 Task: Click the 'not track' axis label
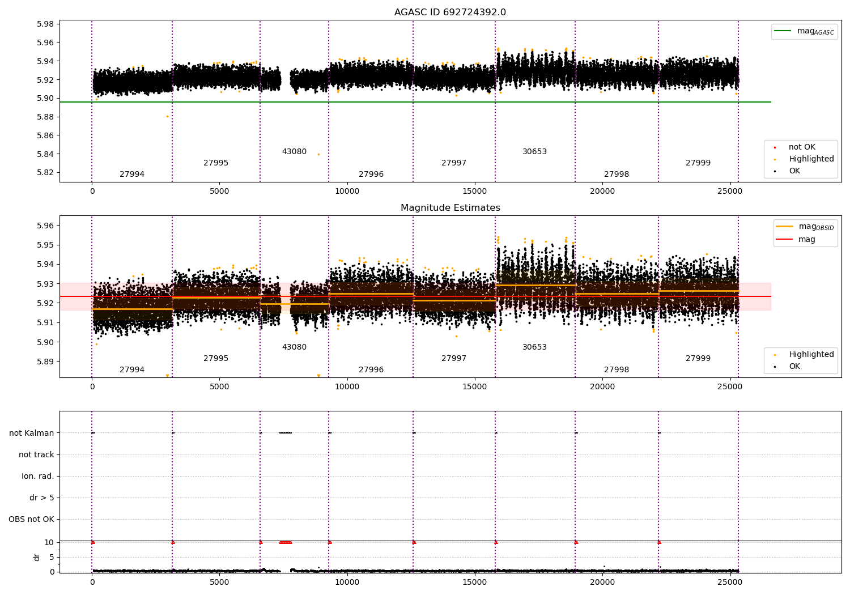(36, 455)
